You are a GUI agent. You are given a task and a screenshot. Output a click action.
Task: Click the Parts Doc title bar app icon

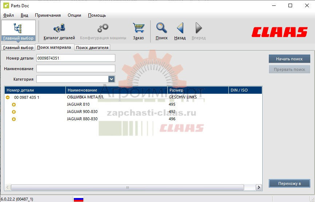(6, 5)
